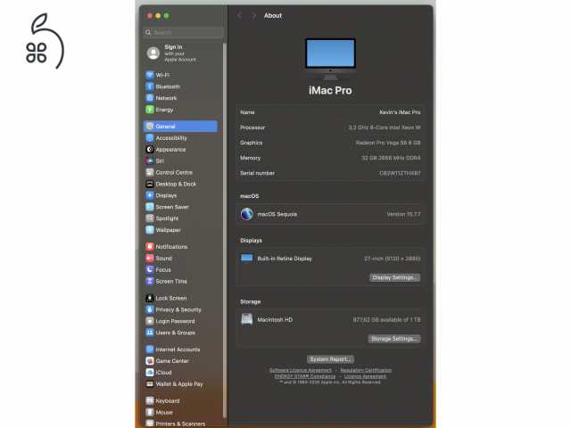
Task: Open the Internet Accounts icon
Action: tap(150, 350)
